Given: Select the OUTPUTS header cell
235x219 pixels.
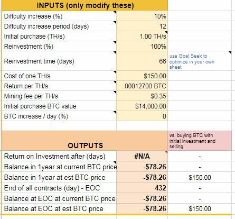Looking at the screenshot, I should coord(85,141).
